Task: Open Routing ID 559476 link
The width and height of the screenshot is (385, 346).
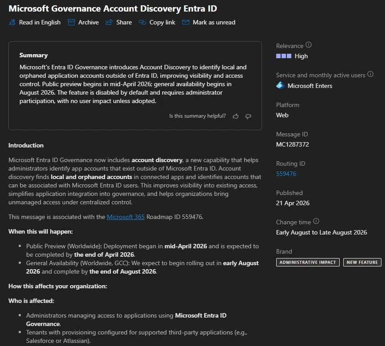Action: click(x=286, y=174)
